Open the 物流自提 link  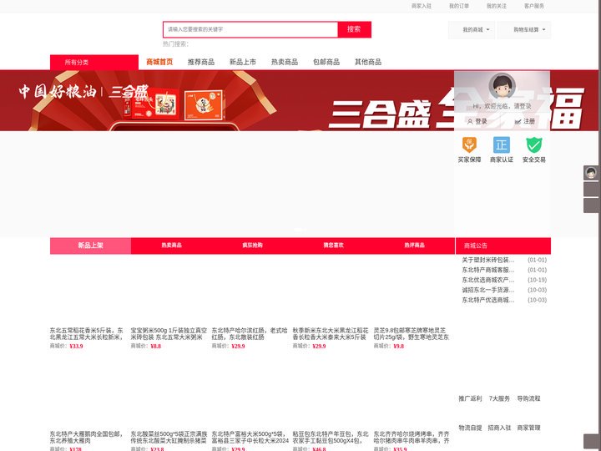pyautogui.click(x=470, y=428)
